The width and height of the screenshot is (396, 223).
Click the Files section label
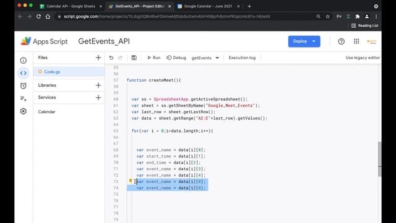[43, 58]
